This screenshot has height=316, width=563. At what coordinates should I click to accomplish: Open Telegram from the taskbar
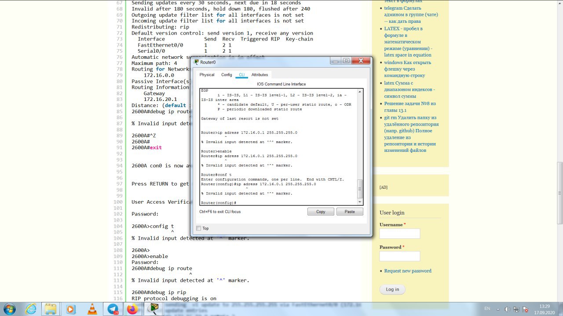click(113, 309)
